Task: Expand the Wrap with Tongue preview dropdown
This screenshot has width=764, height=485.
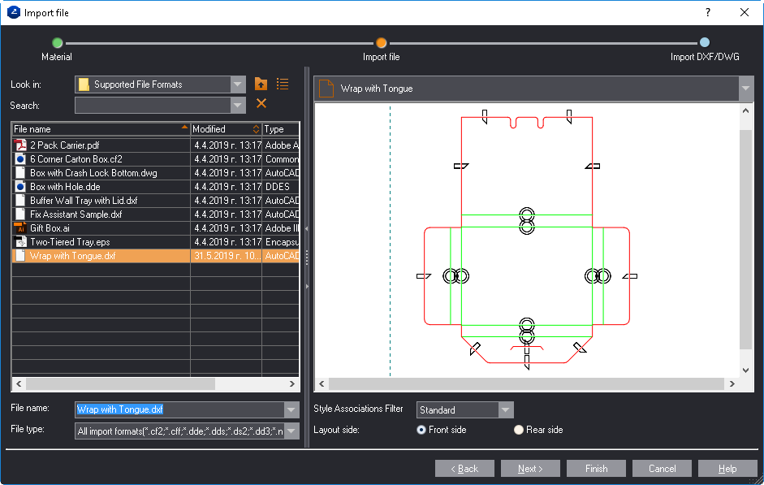Action: tap(745, 89)
